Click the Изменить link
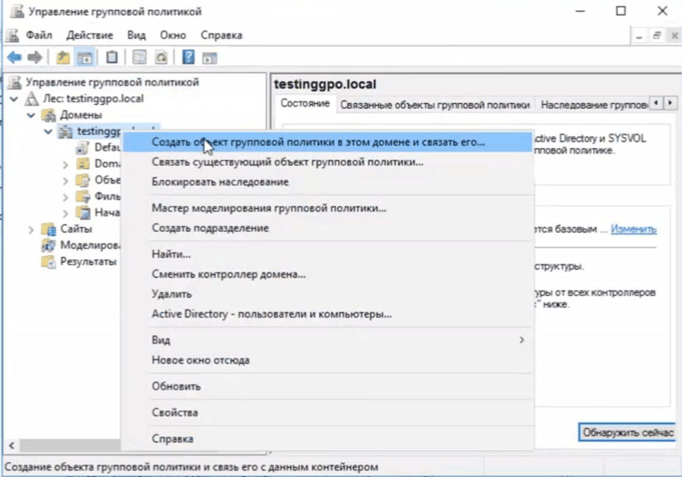Image resolution: width=682 pixels, height=477 pixels. tap(633, 229)
